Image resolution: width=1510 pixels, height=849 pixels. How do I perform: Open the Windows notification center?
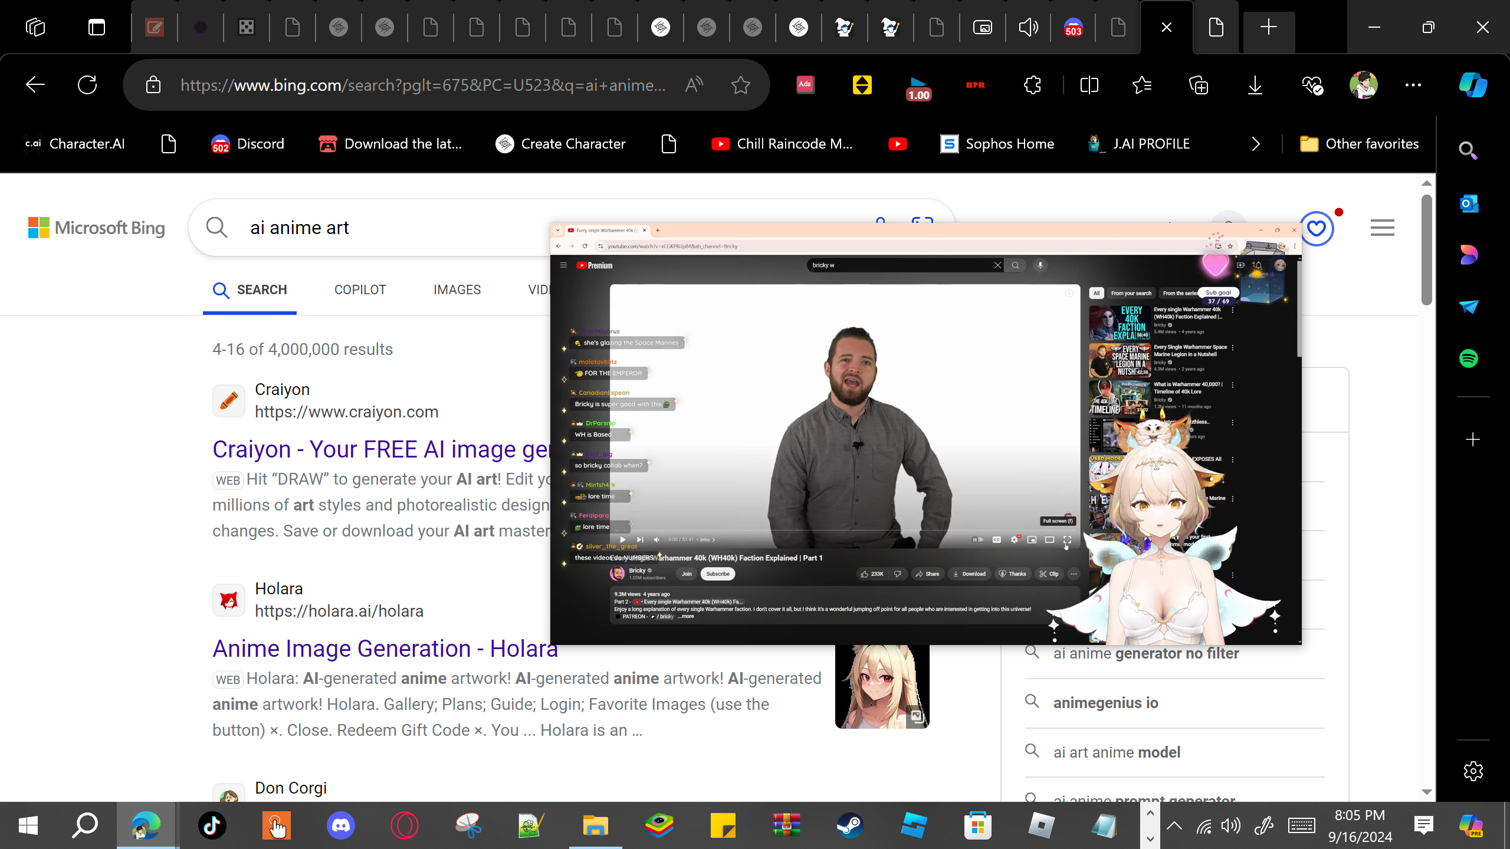[1424, 825]
